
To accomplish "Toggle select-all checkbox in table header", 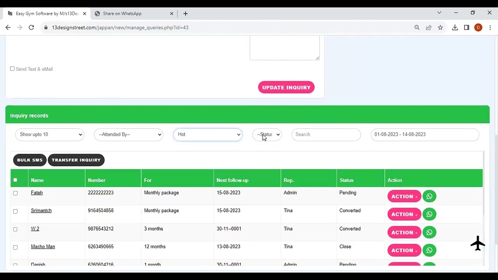I will click(x=15, y=180).
